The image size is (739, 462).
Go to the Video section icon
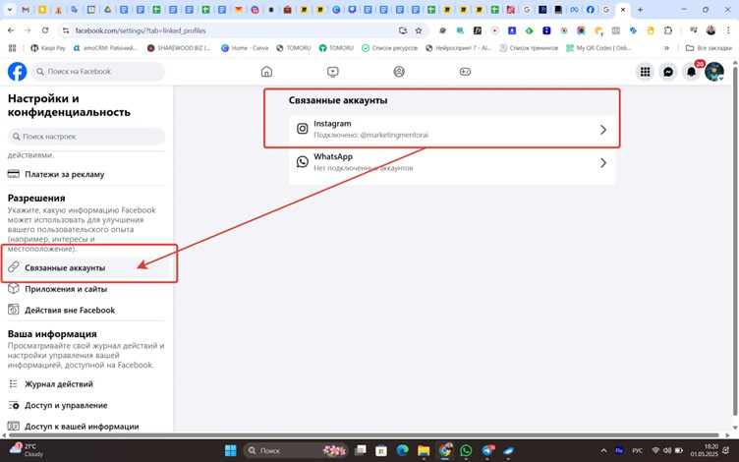[x=333, y=72]
